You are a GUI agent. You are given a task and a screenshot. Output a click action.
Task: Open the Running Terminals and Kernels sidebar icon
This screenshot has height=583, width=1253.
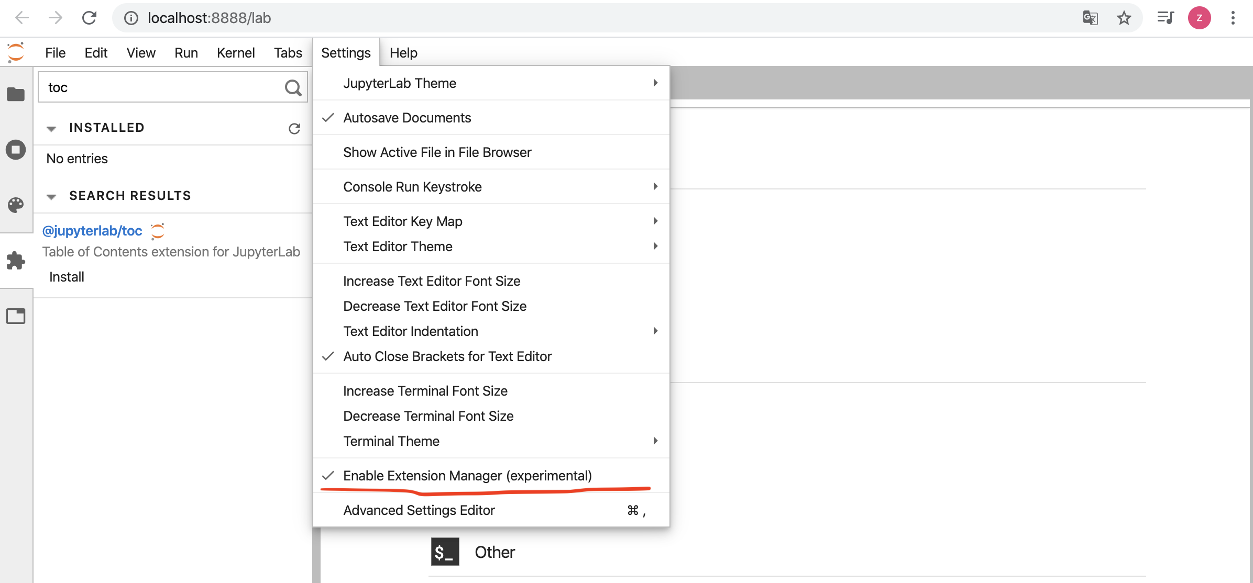[16, 150]
